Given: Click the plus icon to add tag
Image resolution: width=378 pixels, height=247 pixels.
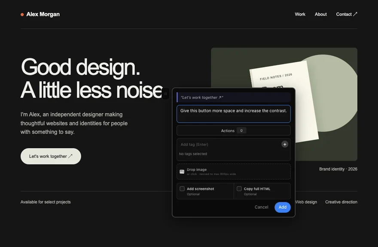Looking at the screenshot, I should 285,144.
